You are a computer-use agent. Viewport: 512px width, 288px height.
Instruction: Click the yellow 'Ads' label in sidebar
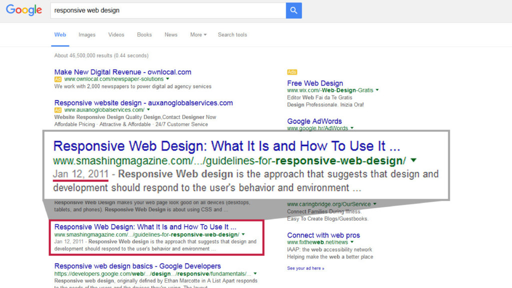click(292, 72)
